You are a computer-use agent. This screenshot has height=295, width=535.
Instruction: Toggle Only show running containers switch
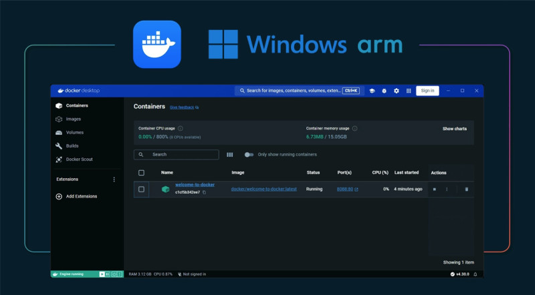coord(249,155)
